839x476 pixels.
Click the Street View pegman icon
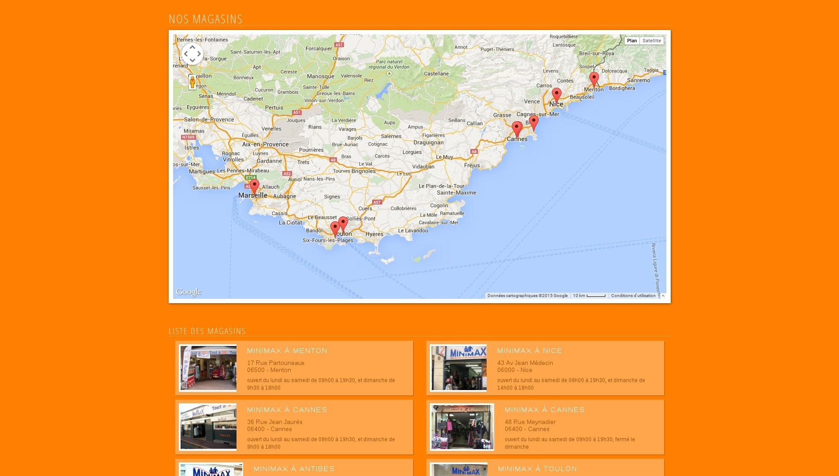pyautogui.click(x=192, y=82)
